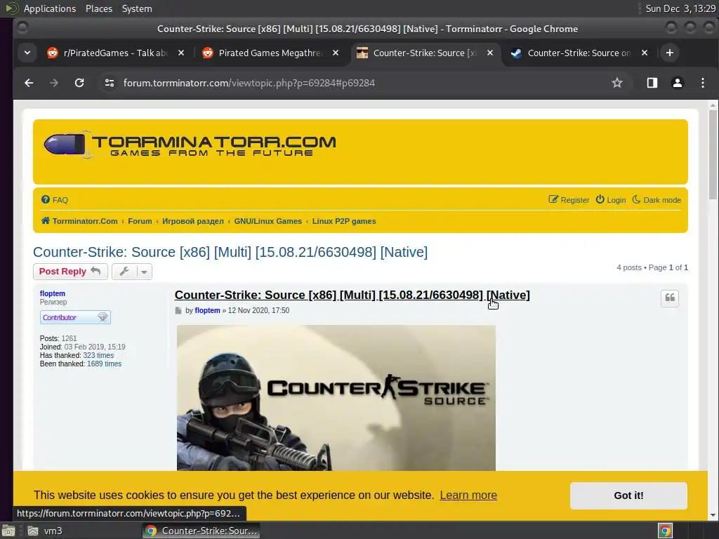Open the Places menu
719x539 pixels.
click(x=99, y=8)
